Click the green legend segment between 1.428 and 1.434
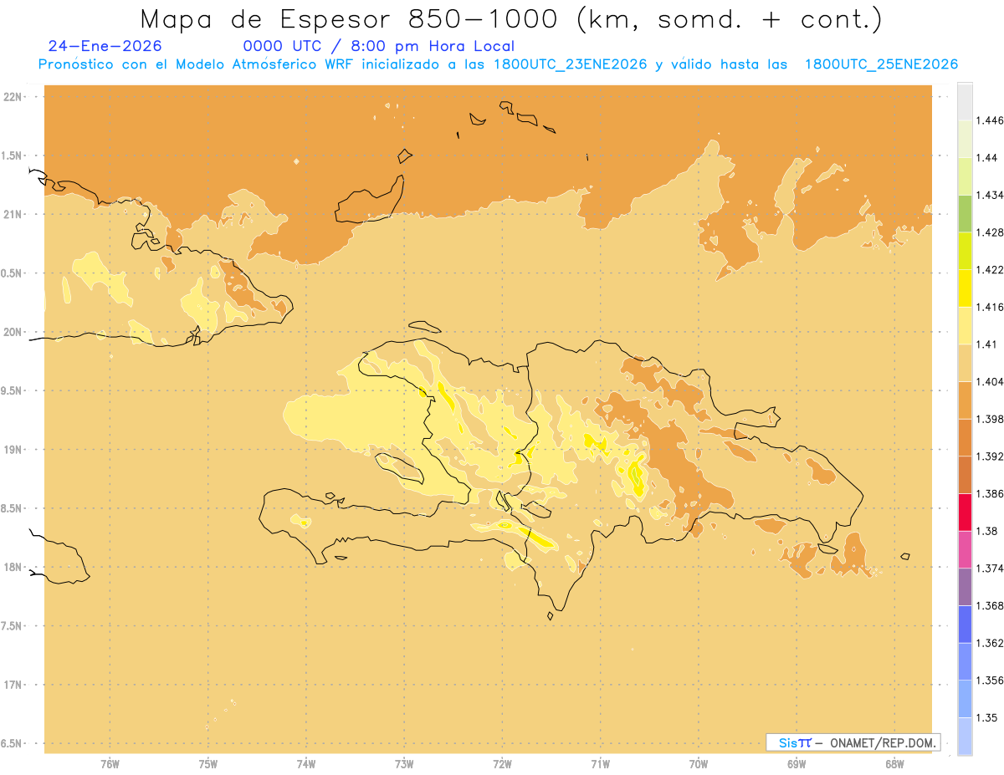The width and height of the screenshot is (1004, 775). pyautogui.click(x=965, y=213)
